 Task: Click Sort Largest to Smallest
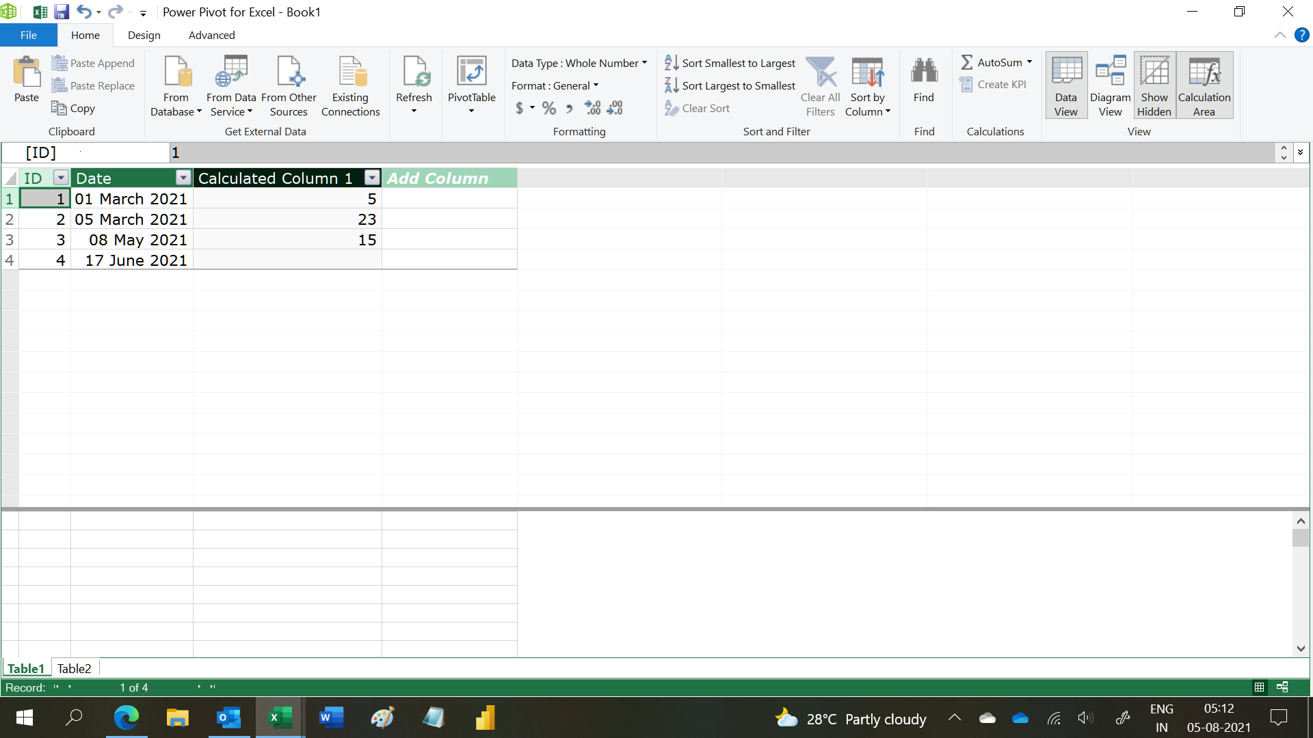(730, 85)
